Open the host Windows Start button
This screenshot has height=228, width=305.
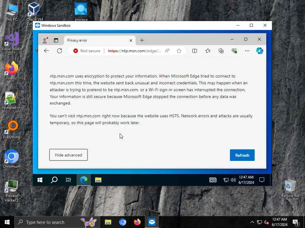click(x=7, y=222)
